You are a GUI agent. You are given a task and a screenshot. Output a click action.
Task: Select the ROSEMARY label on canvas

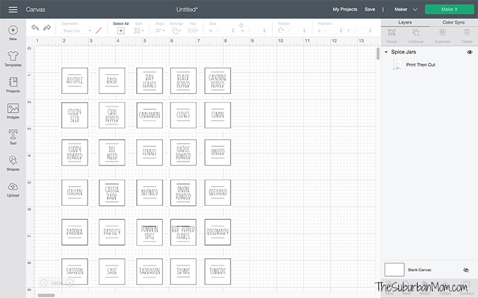click(218, 232)
